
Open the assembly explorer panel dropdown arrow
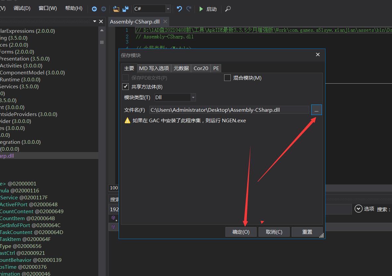click(x=95, y=21)
